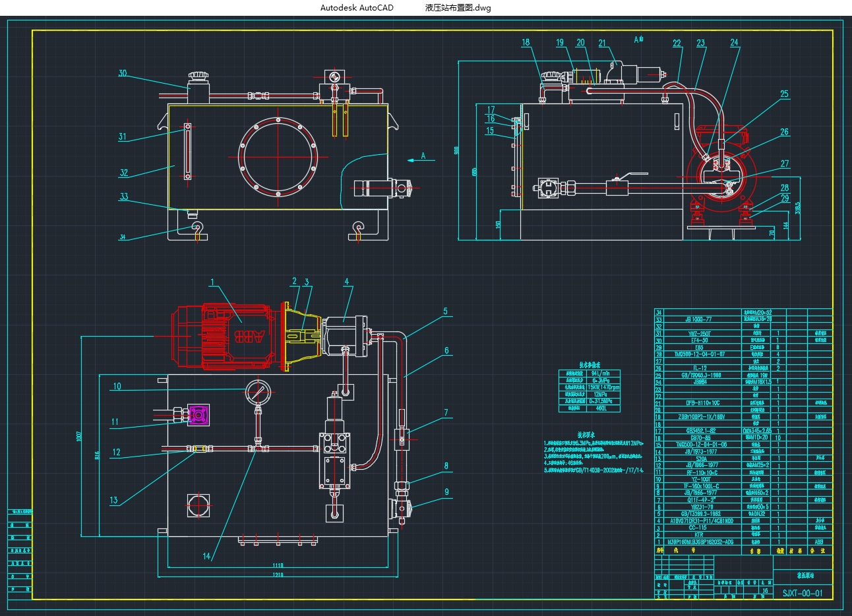The width and height of the screenshot is (852, 616).
Task: Select the KTR entry in parts list
Action: tap(699, 535)
